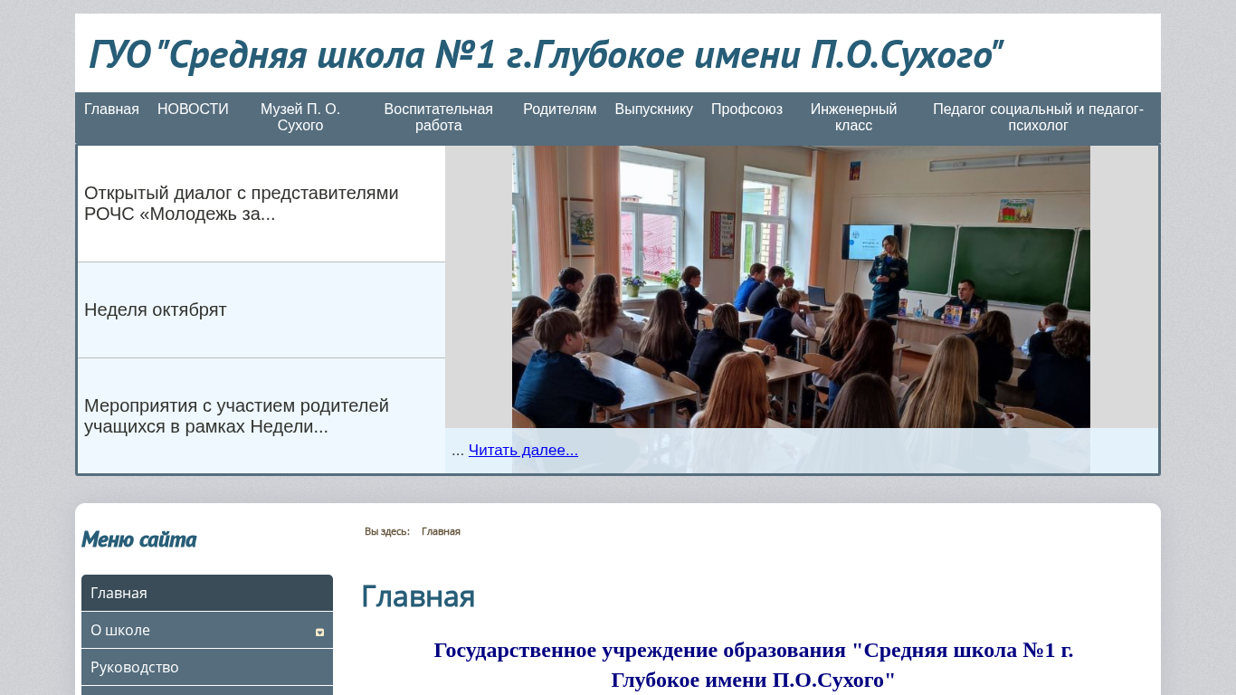Click the school name site title
The width and height of the screenshot is (1236, 695).
pyautogui.click(x=546, y=55)
